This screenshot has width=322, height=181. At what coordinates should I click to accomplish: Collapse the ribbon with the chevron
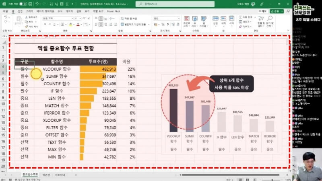tap(288, 31)
